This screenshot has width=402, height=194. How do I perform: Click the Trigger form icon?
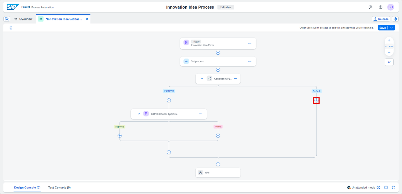click(186, 43)
